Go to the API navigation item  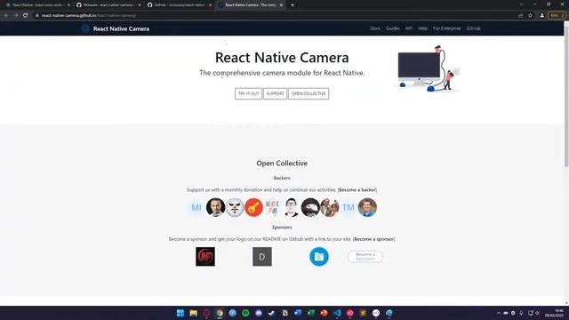pyautogui.click(x=409, y=28)
